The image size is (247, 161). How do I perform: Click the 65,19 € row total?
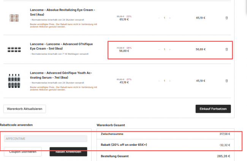point(201,18)
